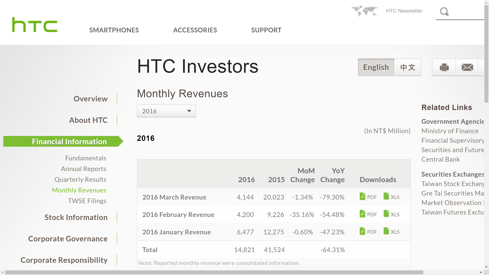Switch language to English
489x275 pixels.
point(376,67)
